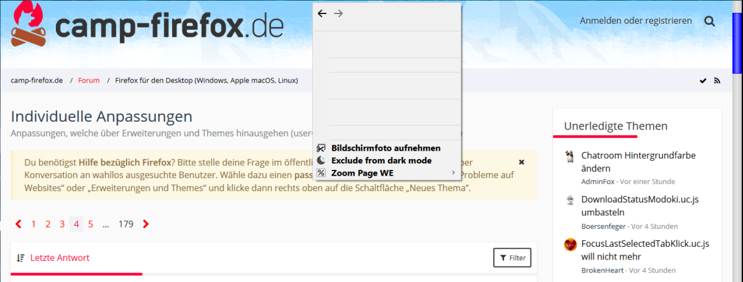Open Firefox für den Desktop breadcrumb
Image resolution: width=743 pixels, height=282 pixels.
pos(207,81)
